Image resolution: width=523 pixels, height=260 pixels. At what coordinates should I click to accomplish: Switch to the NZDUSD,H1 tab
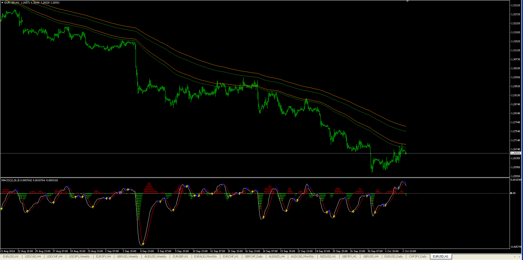click(x=328, y=256)
